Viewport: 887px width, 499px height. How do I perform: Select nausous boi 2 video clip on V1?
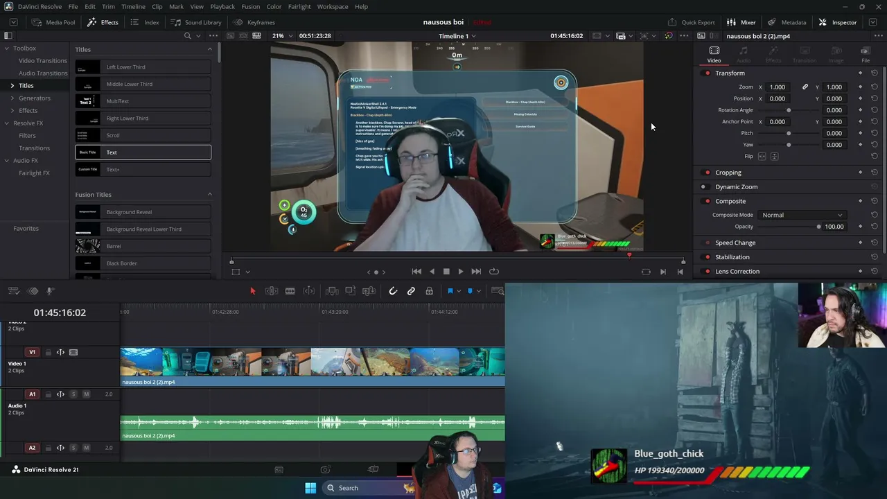point(313,366)
